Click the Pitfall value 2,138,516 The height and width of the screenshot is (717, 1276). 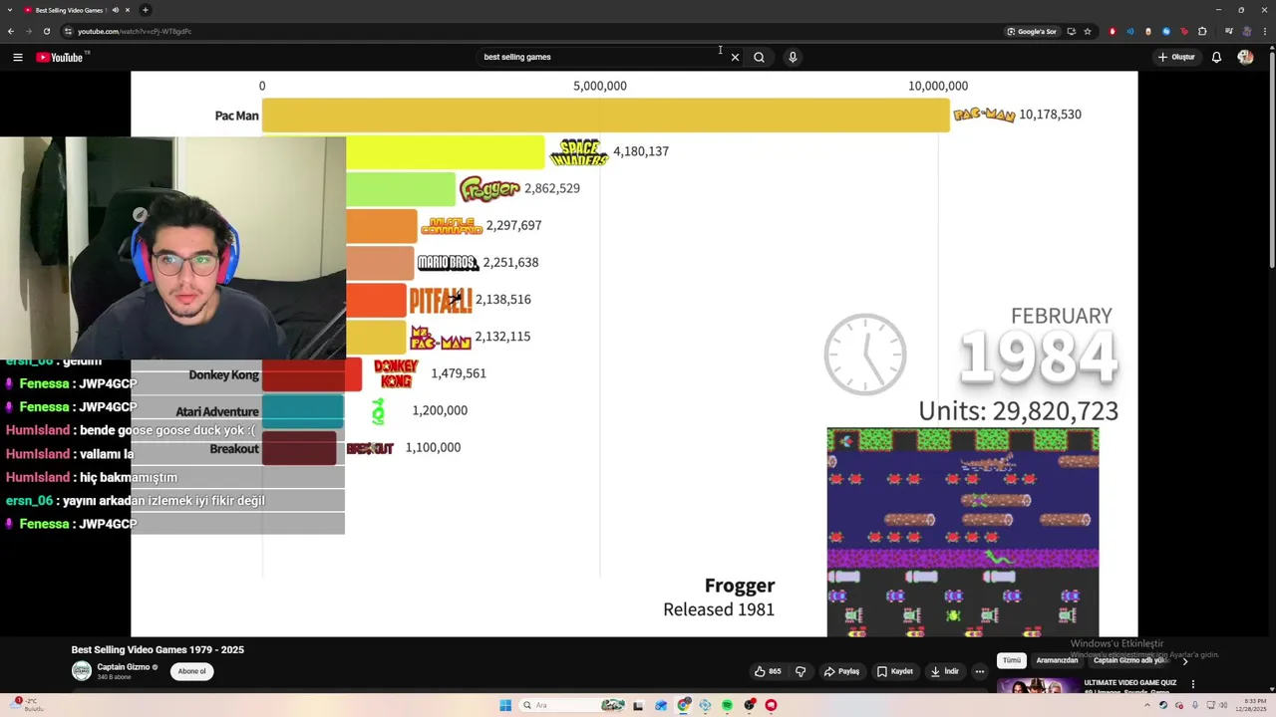click(502, 299)
